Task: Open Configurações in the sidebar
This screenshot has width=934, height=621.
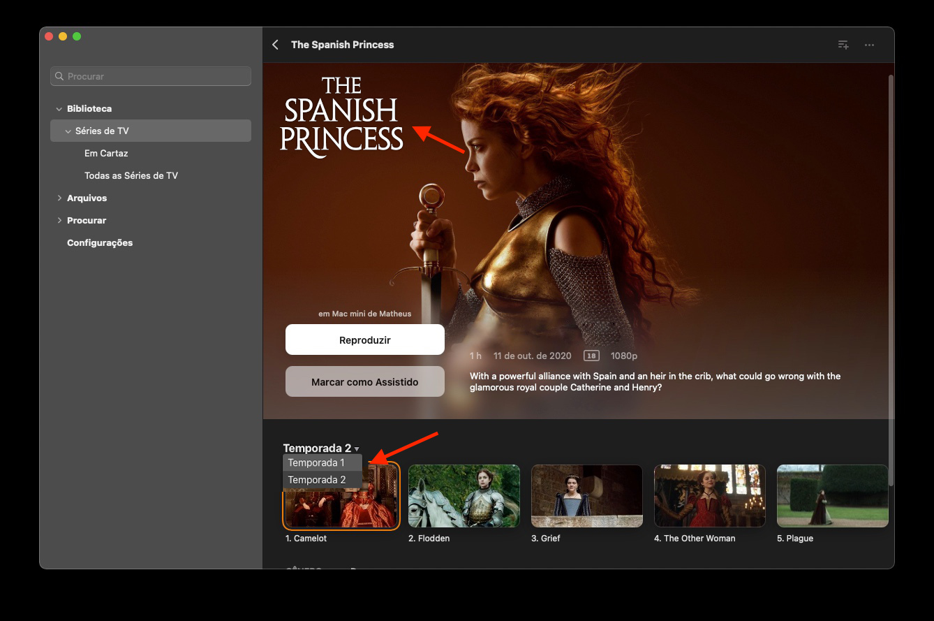Action: coord(100,243)
